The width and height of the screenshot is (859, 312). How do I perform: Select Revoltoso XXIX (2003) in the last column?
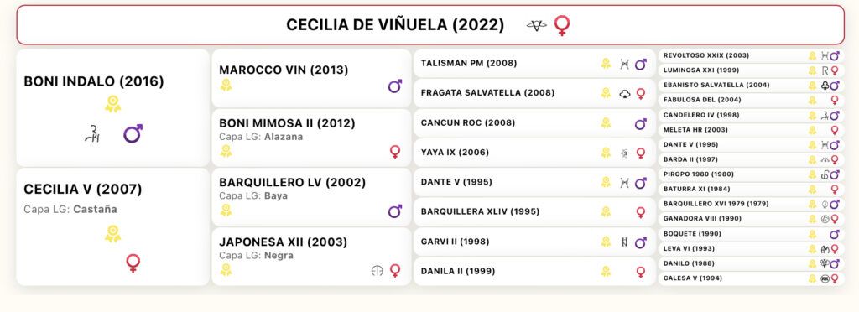tap(751, 56)
